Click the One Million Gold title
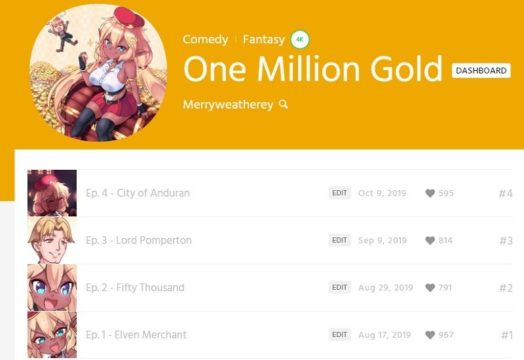The image size is (524, 360). pos(313,69)
